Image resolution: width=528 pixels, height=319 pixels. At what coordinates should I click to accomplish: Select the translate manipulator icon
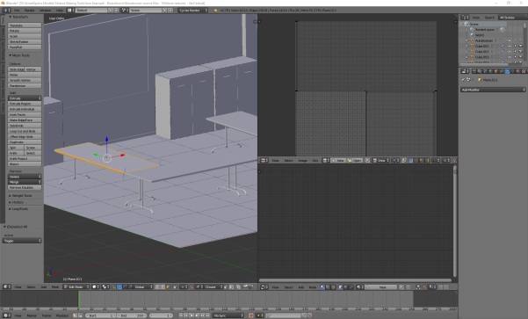pos(119,287)
